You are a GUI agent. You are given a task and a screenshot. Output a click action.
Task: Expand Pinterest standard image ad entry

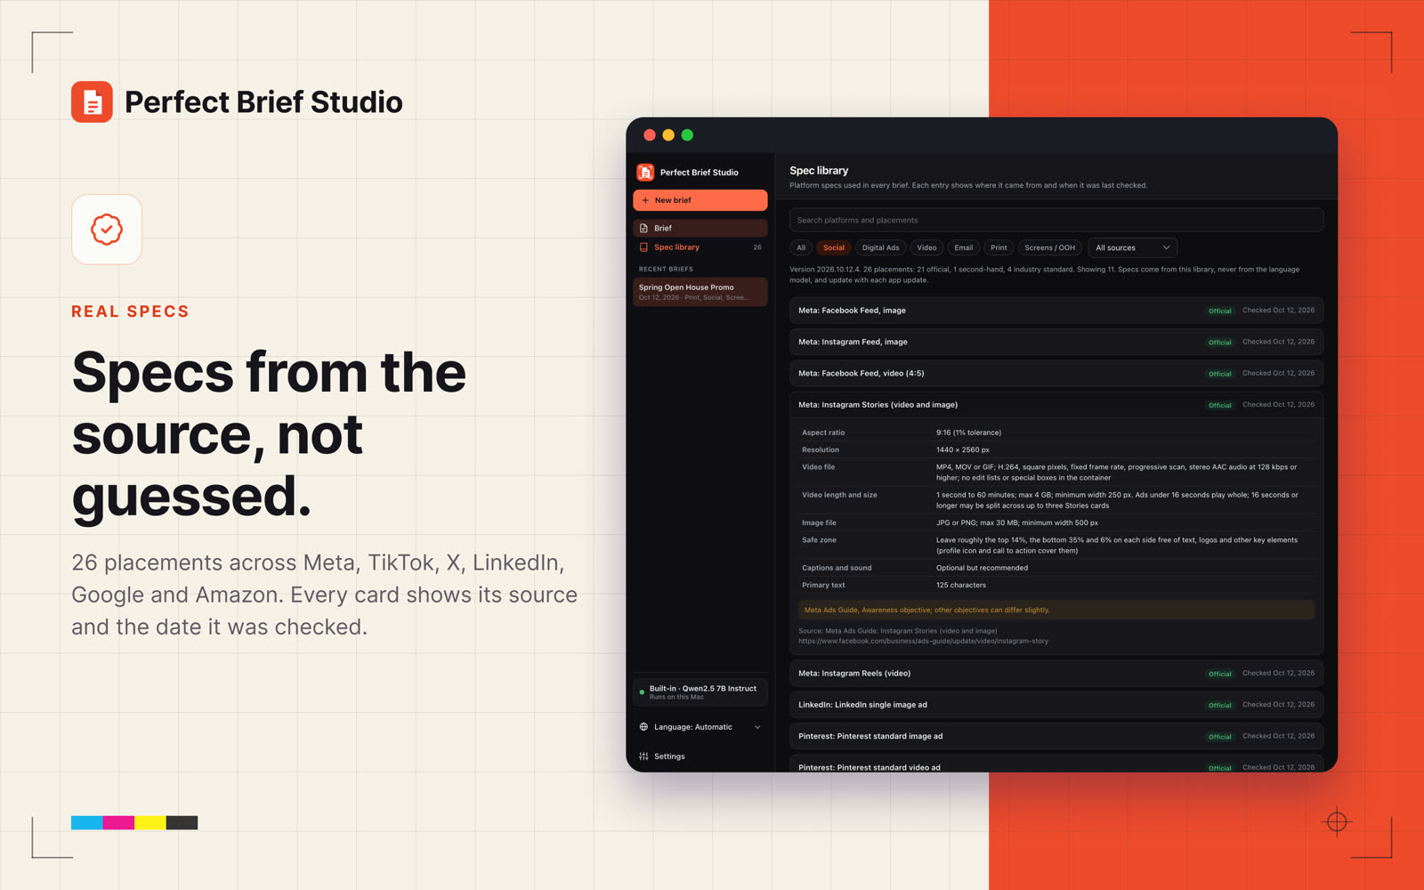coord(1056,736)
